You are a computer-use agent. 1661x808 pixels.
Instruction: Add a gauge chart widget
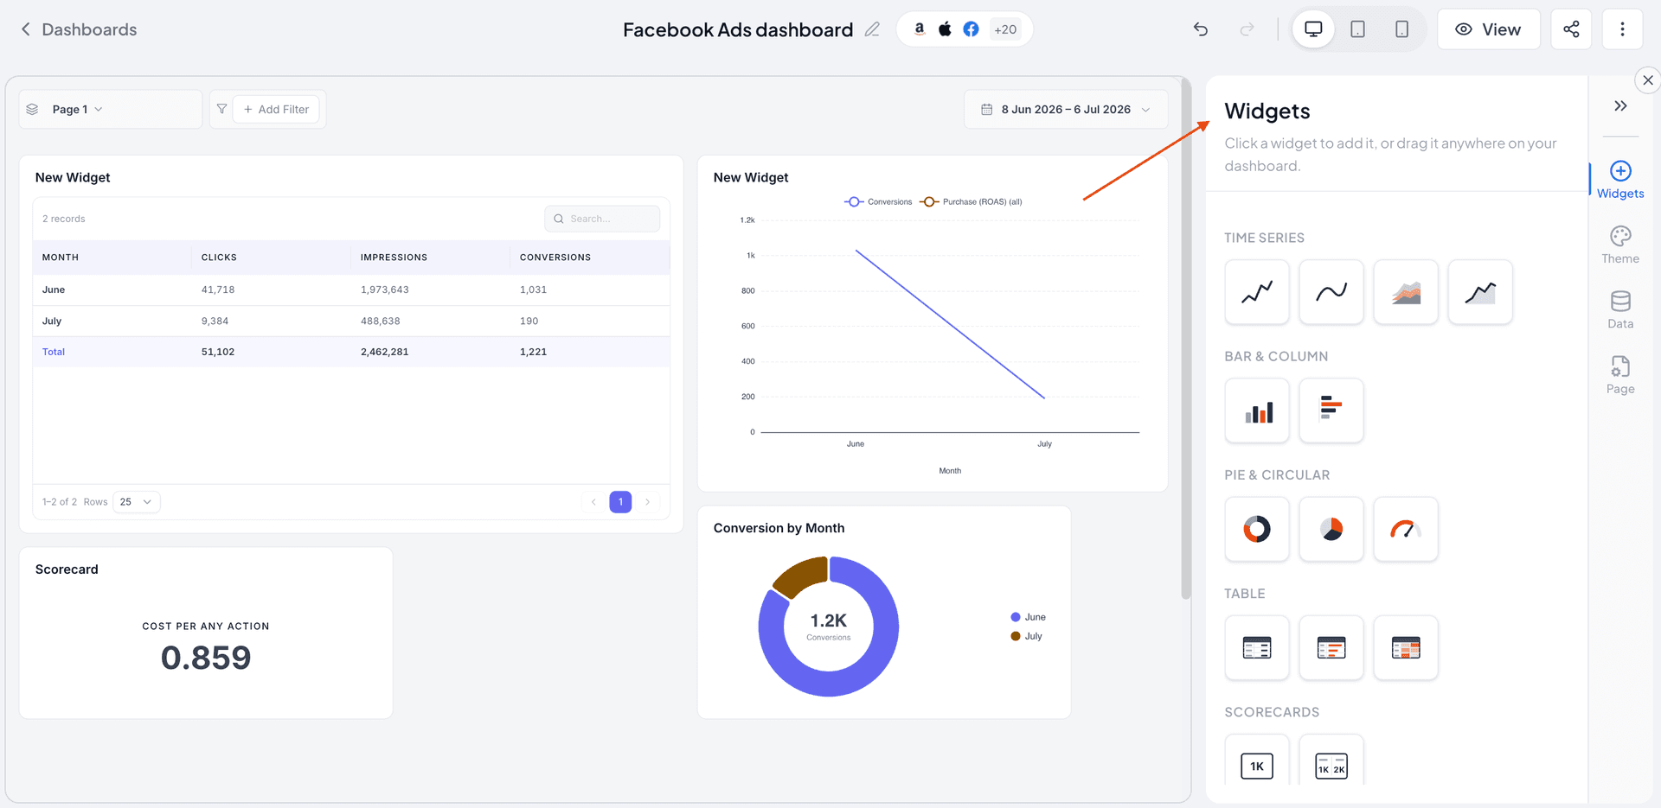point(1406,529)
